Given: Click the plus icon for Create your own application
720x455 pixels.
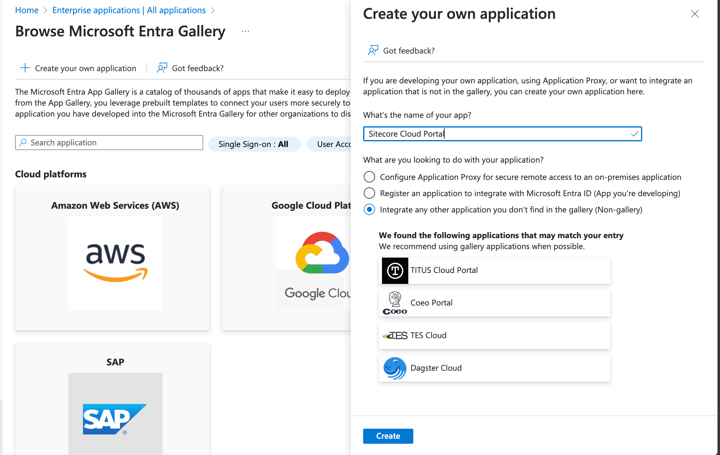Looking at the screenshot, I should 25,68.
